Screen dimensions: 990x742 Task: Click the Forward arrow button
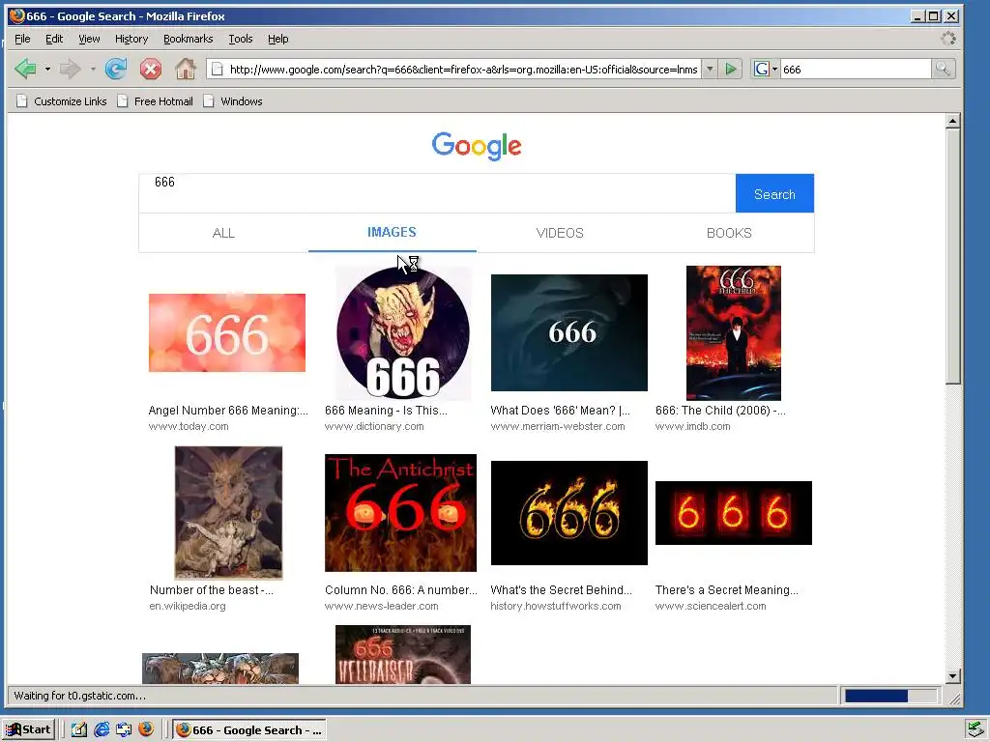click(x=70, y=69)
